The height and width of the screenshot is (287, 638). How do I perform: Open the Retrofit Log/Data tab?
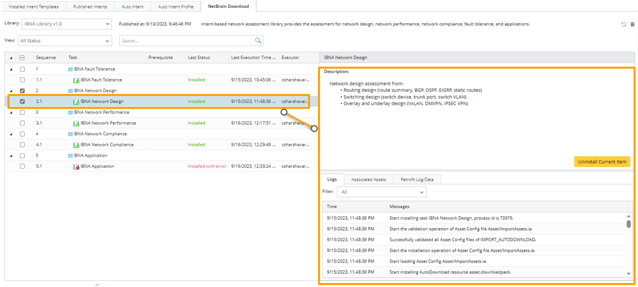point(417,180)
